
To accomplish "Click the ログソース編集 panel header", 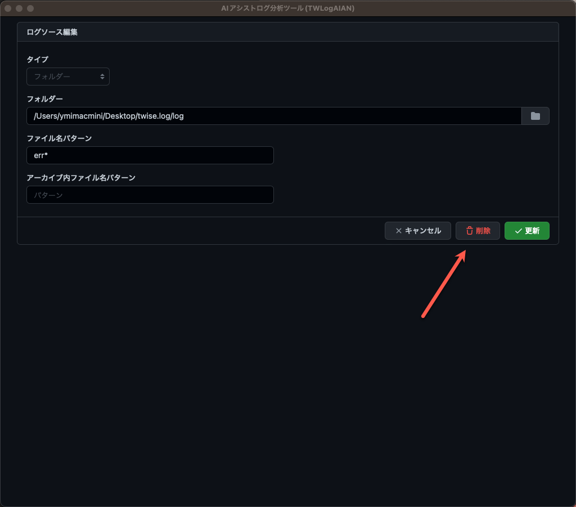I will point(52,32).
